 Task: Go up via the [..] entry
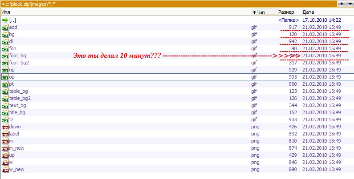(13, 20)
